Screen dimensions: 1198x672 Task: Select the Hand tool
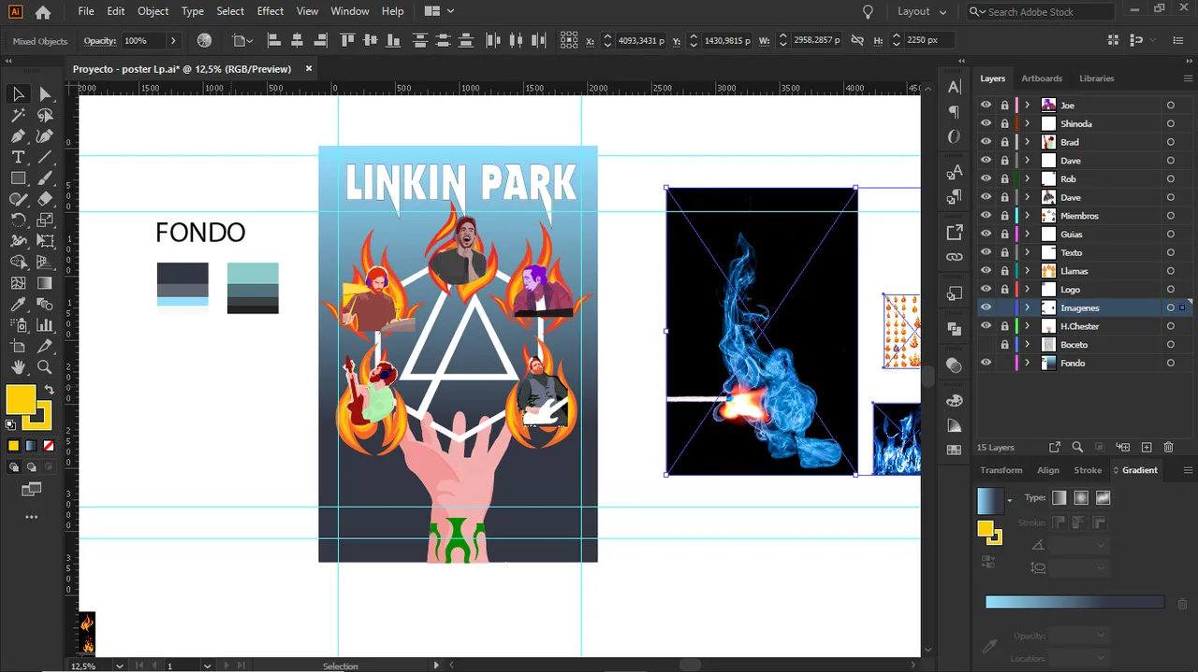pyautogui.click(x=18, y=367)
